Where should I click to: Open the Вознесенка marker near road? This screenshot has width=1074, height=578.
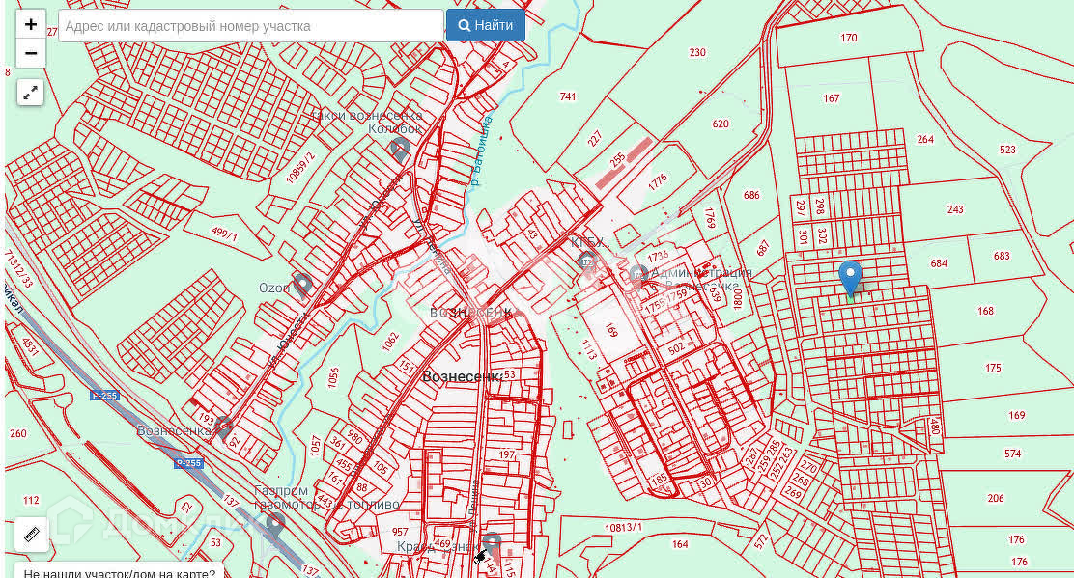pos(224,427)
